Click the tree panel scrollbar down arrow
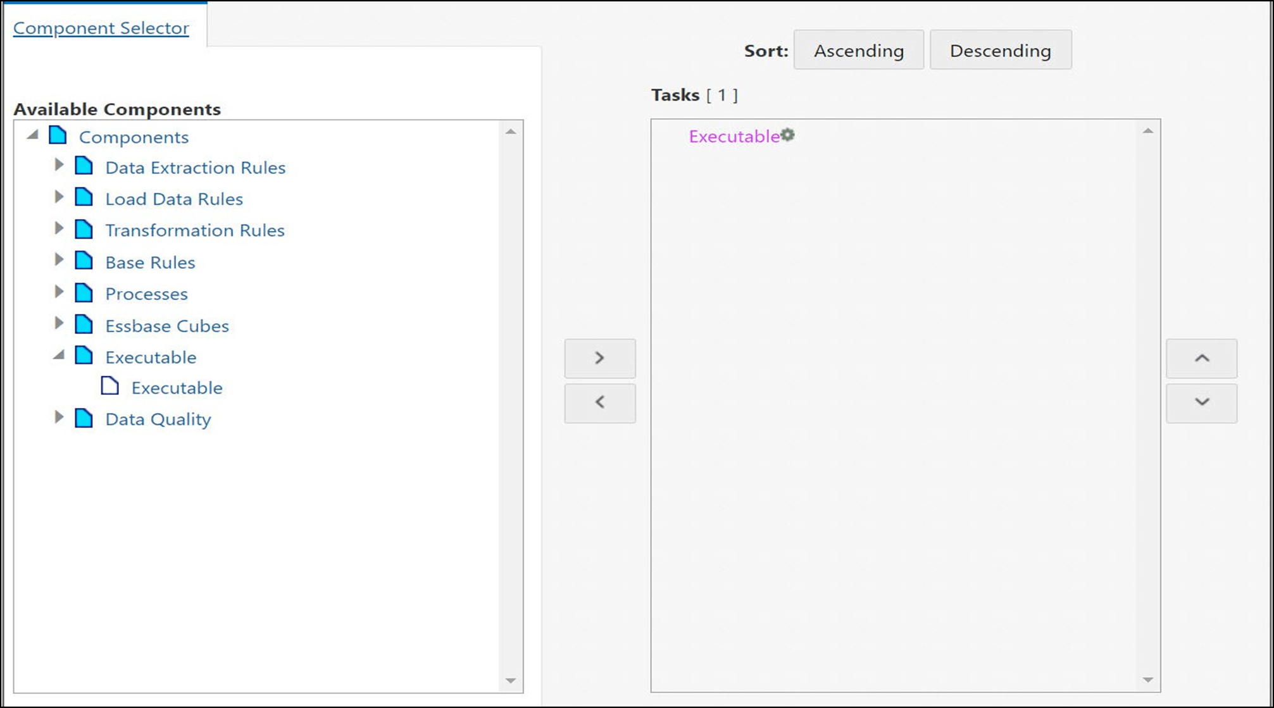Screen dimensions: 1274x708 pos(511,679)
